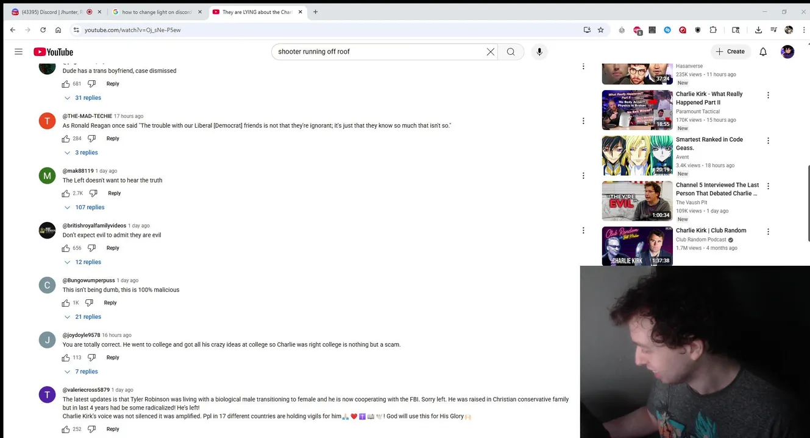Install YouTube app from address bar icon
The height and width of the screenshot is (438, 810).
(587, 30)
